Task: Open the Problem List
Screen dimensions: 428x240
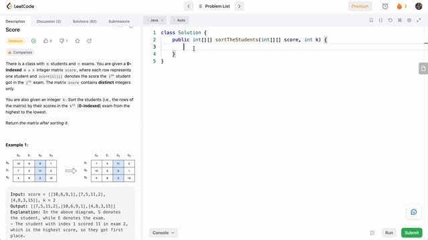Action: pos(214,6)
